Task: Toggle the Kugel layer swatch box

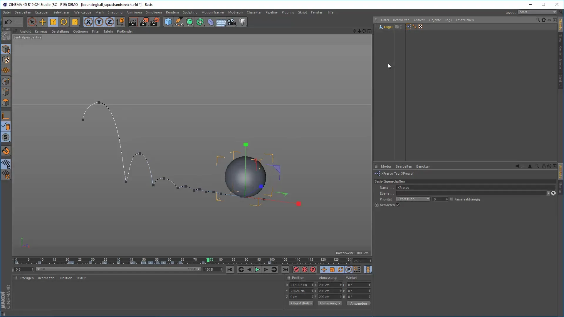Action: pos(397,27)
